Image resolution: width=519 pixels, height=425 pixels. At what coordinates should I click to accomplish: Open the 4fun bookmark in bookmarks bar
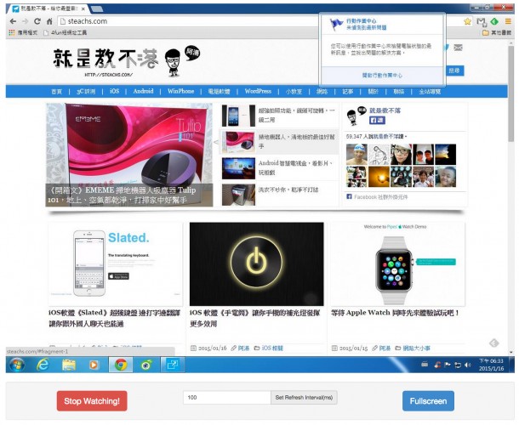tap(66, 32)
